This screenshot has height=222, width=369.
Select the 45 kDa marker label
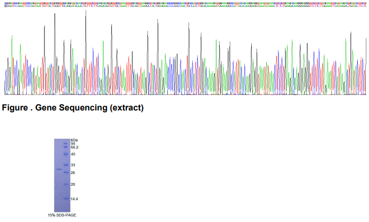click(73, 154)
